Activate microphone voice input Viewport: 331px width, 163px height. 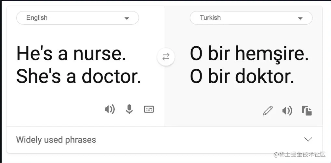click(129, 109)
